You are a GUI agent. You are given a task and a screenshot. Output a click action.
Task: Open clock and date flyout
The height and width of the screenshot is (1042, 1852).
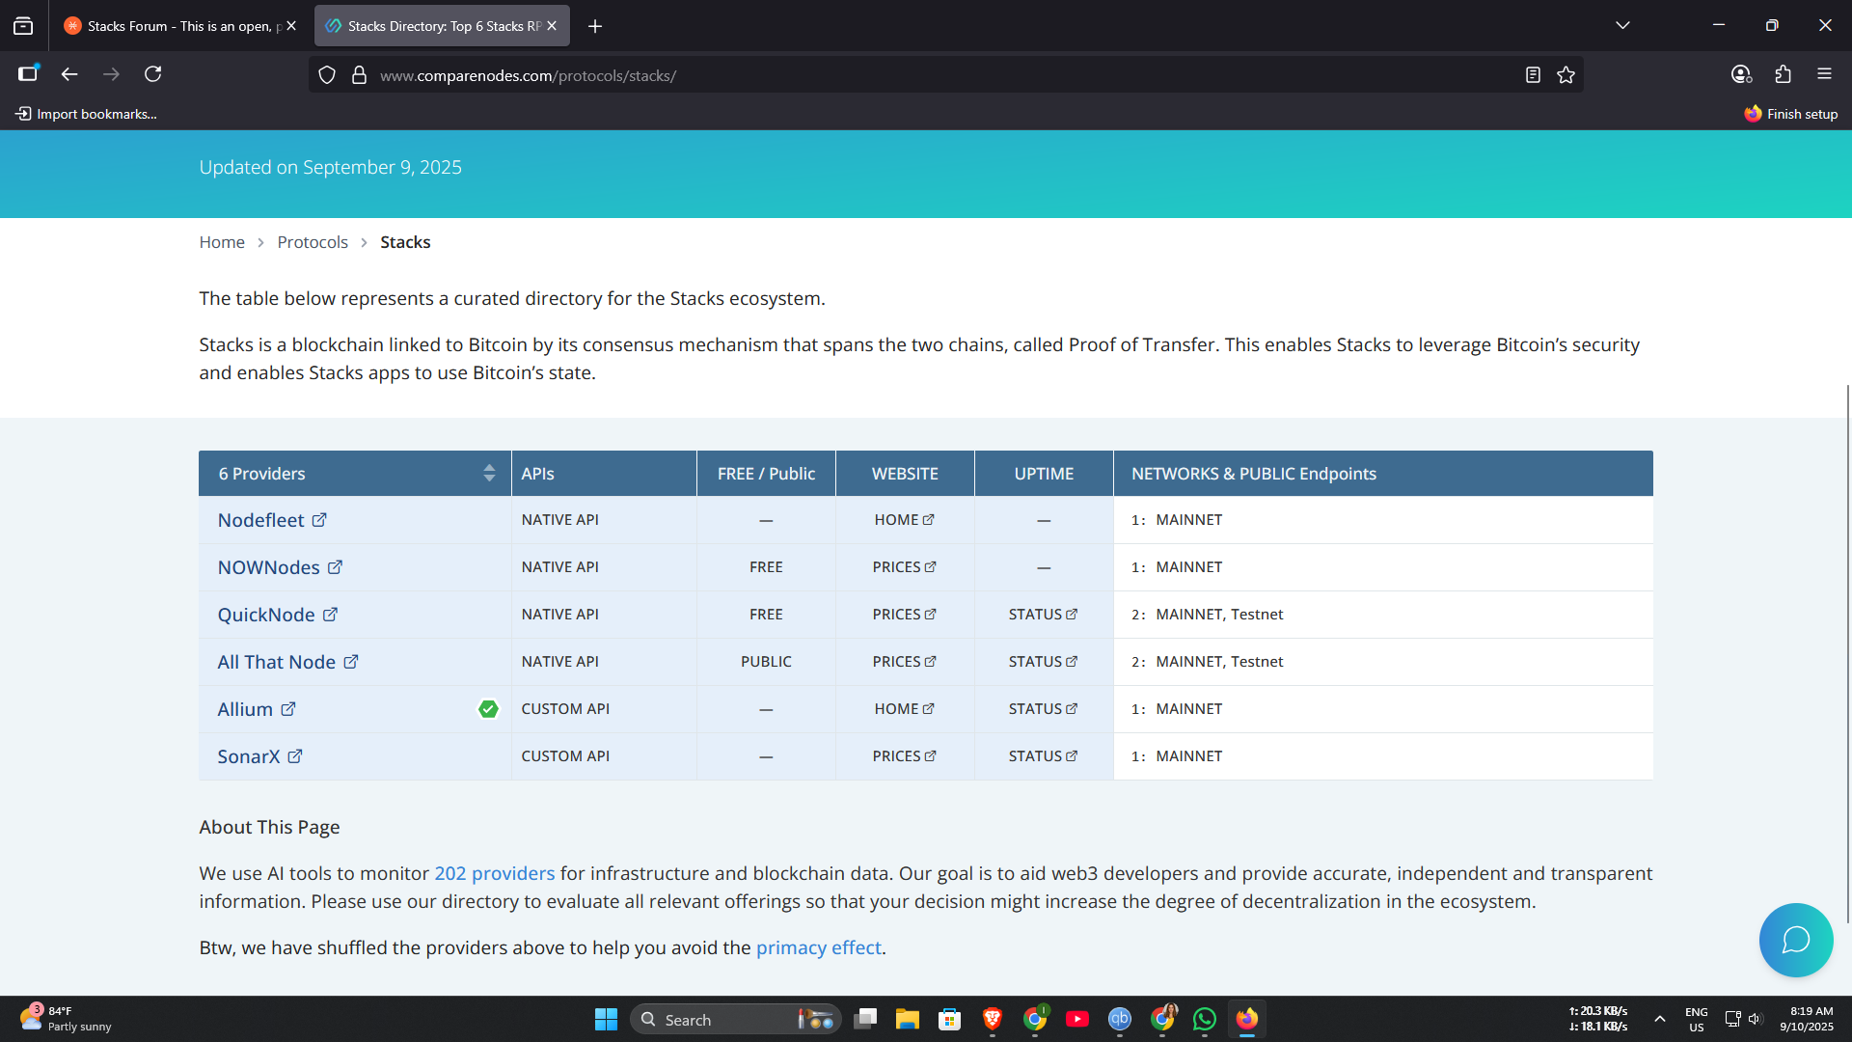click(1807, 1019)
